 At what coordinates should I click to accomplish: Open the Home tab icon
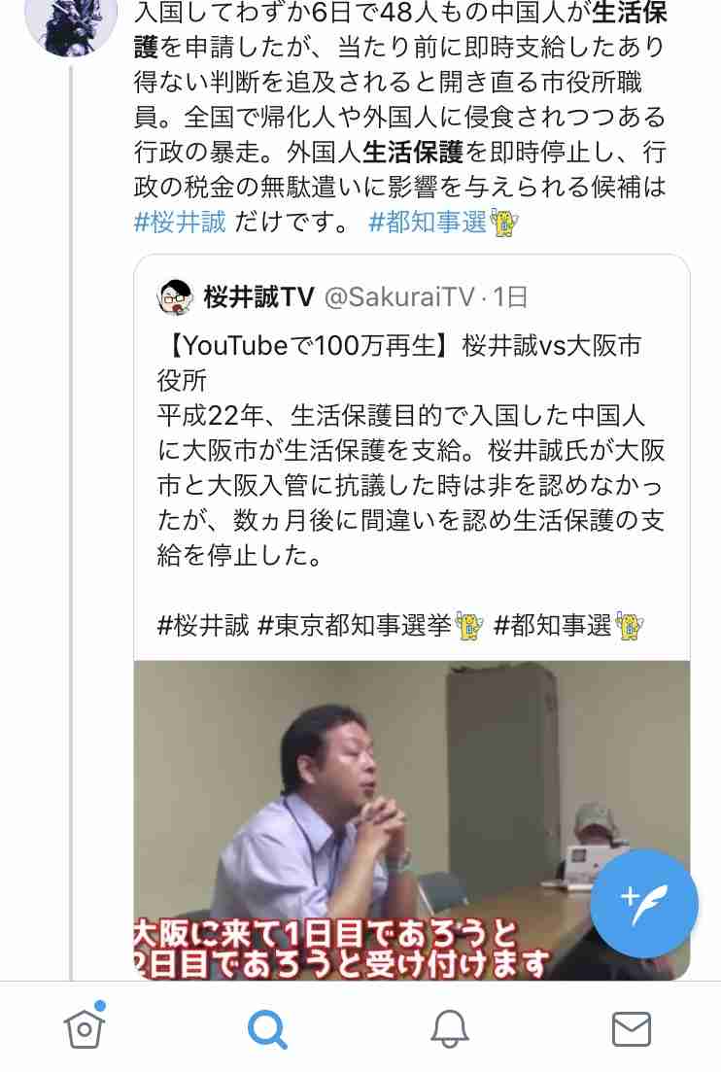tap(85, 1025)
